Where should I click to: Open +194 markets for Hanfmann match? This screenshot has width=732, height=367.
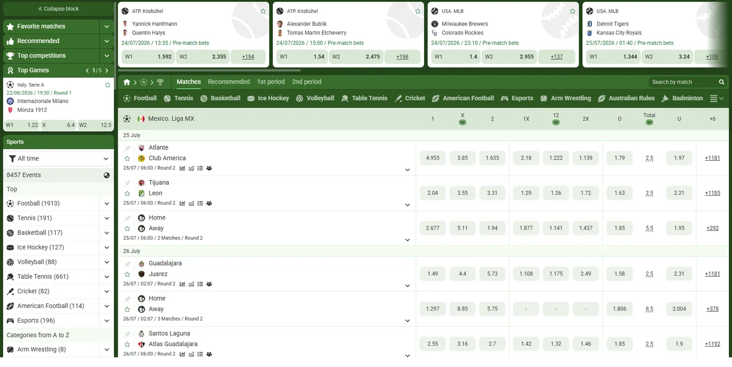point(248,57)
